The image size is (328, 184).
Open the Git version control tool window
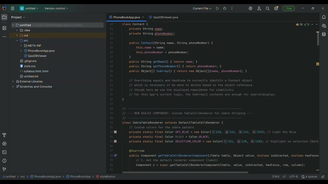pyautogui.click(x=4, y=169)
